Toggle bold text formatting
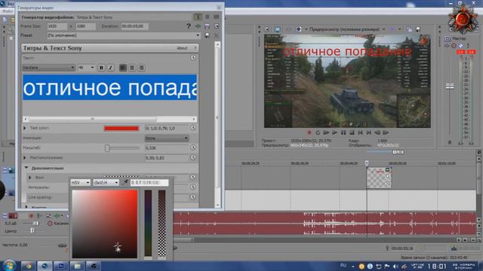483x271 pixels. click(x=101, y=68)
